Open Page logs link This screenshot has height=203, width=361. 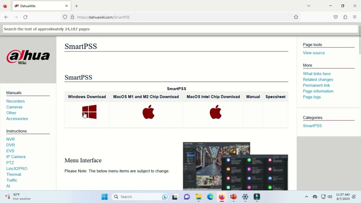(x=312, y=97)
